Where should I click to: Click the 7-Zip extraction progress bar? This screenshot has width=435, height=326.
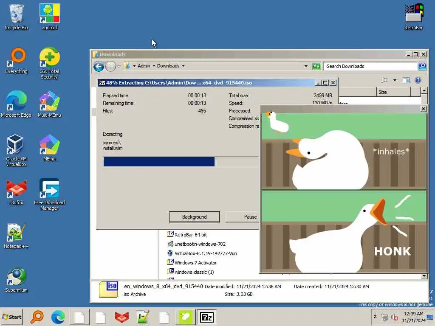tap(181, 162)
